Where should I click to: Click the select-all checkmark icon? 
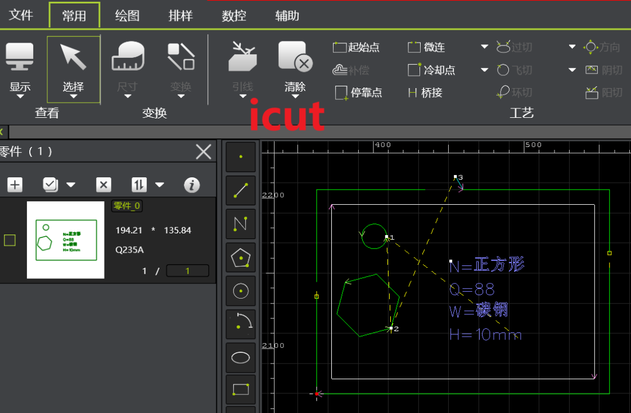(50, 185)
